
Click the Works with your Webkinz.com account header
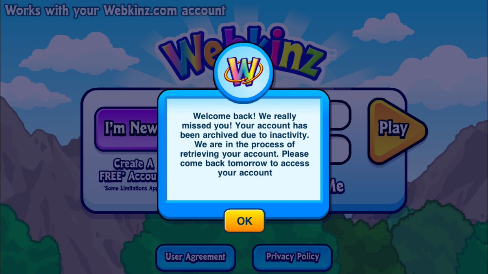(115, 11)
